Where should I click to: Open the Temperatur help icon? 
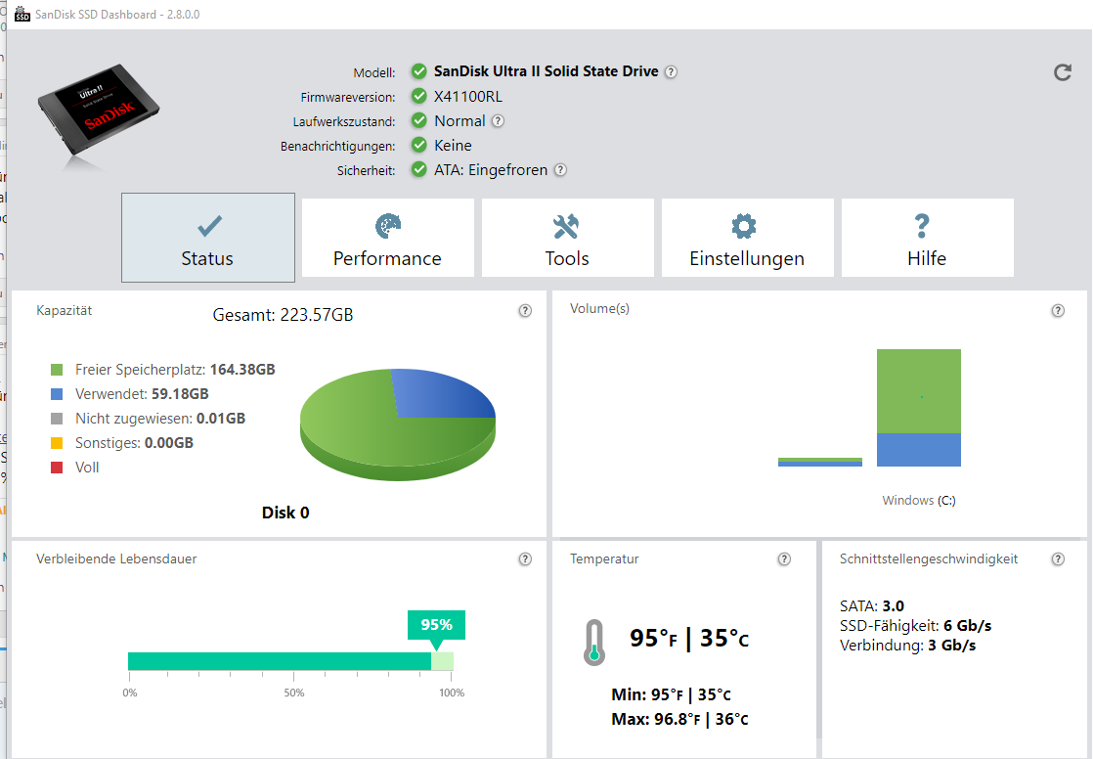click(784, 558)
